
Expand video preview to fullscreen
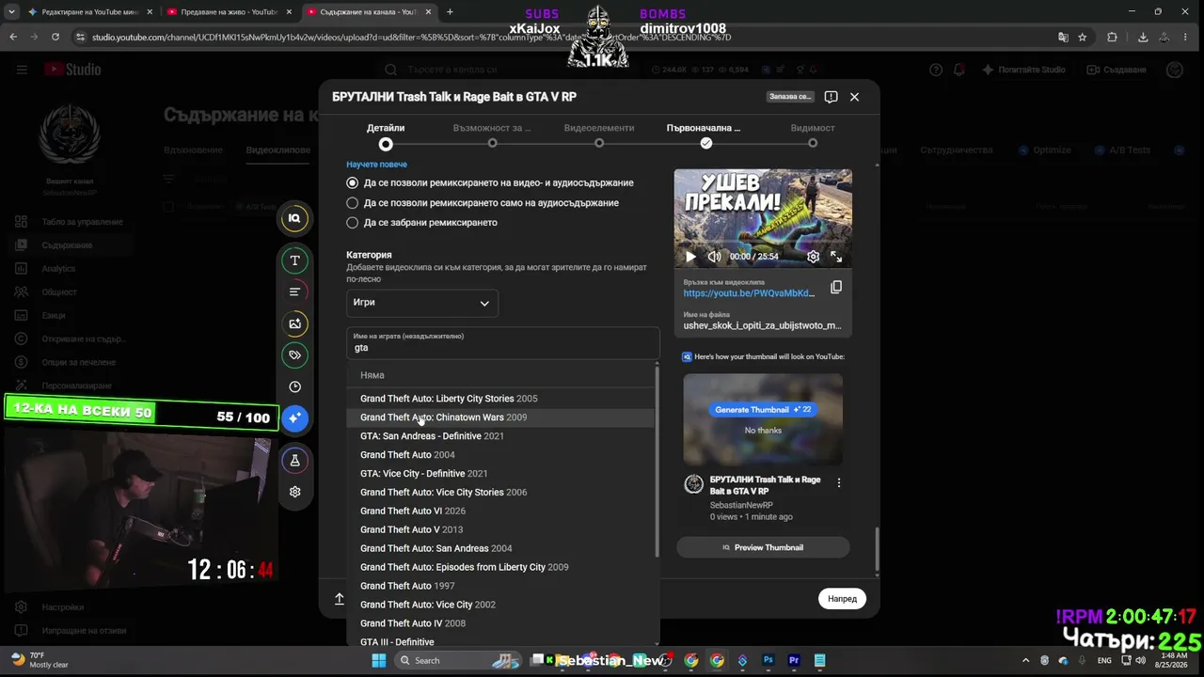836,256
